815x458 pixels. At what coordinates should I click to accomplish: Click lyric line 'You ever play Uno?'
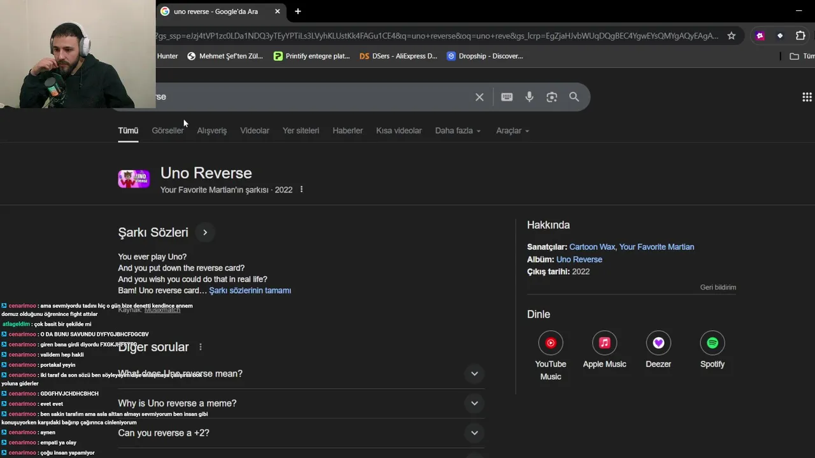152,257
